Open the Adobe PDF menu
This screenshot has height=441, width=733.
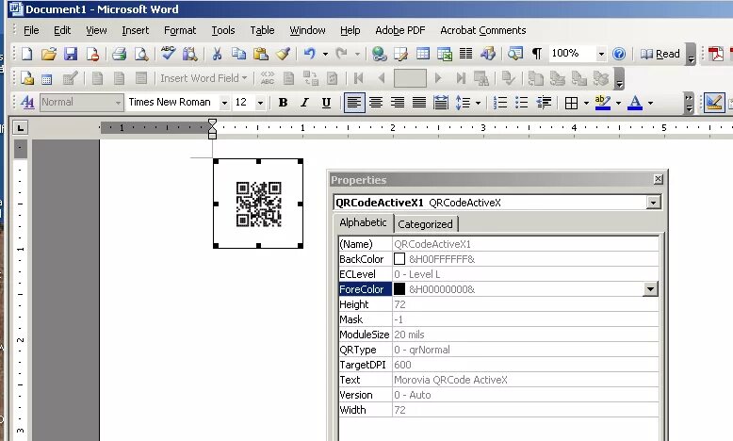coord(400,30)
